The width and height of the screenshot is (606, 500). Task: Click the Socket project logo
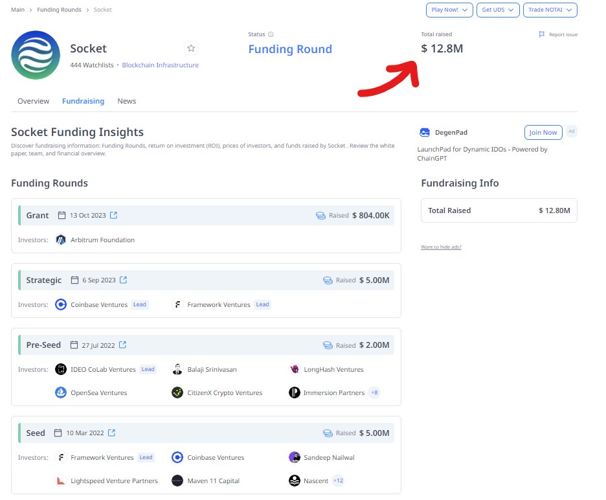coord(36,55)
